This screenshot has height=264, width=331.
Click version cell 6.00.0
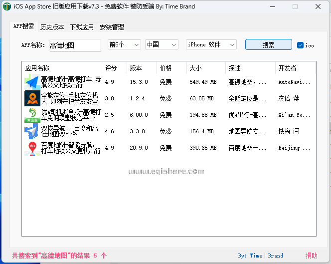click(x=139, y=115)
